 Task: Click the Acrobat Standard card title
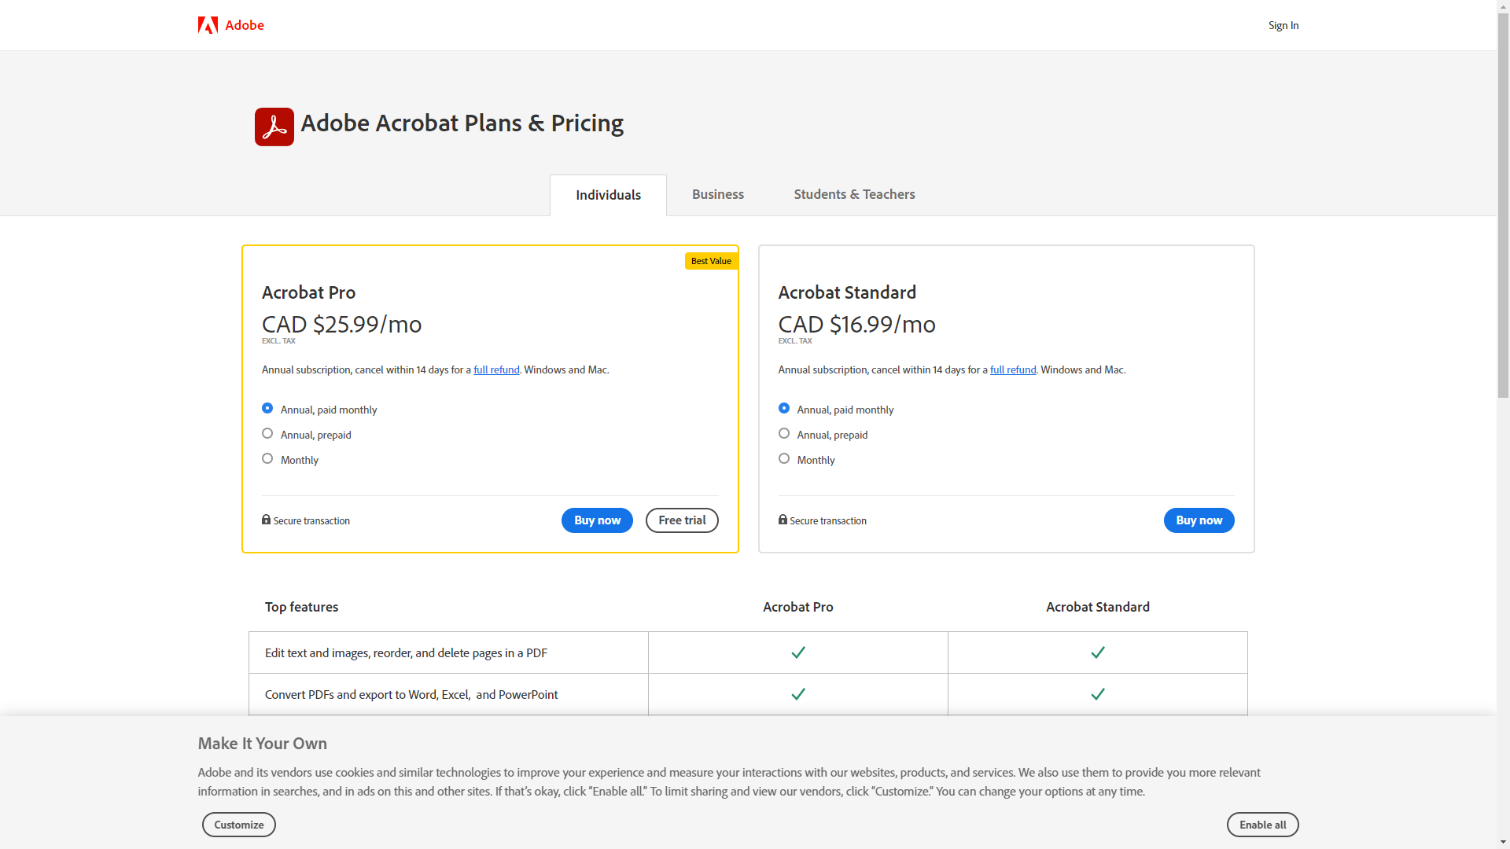(x=847, y=292)
